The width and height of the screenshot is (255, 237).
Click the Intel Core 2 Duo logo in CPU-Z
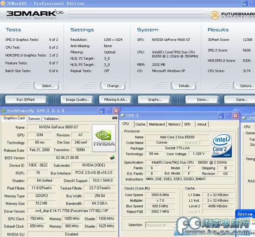[x=222, y=145]
